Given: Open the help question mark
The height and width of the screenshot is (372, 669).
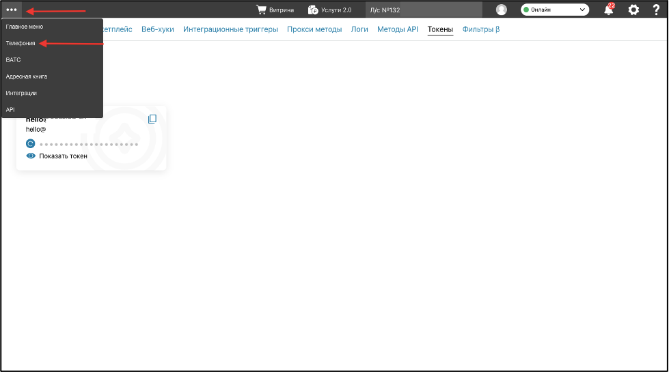Looking at the screenshot, I should click(x=656, y=10).
